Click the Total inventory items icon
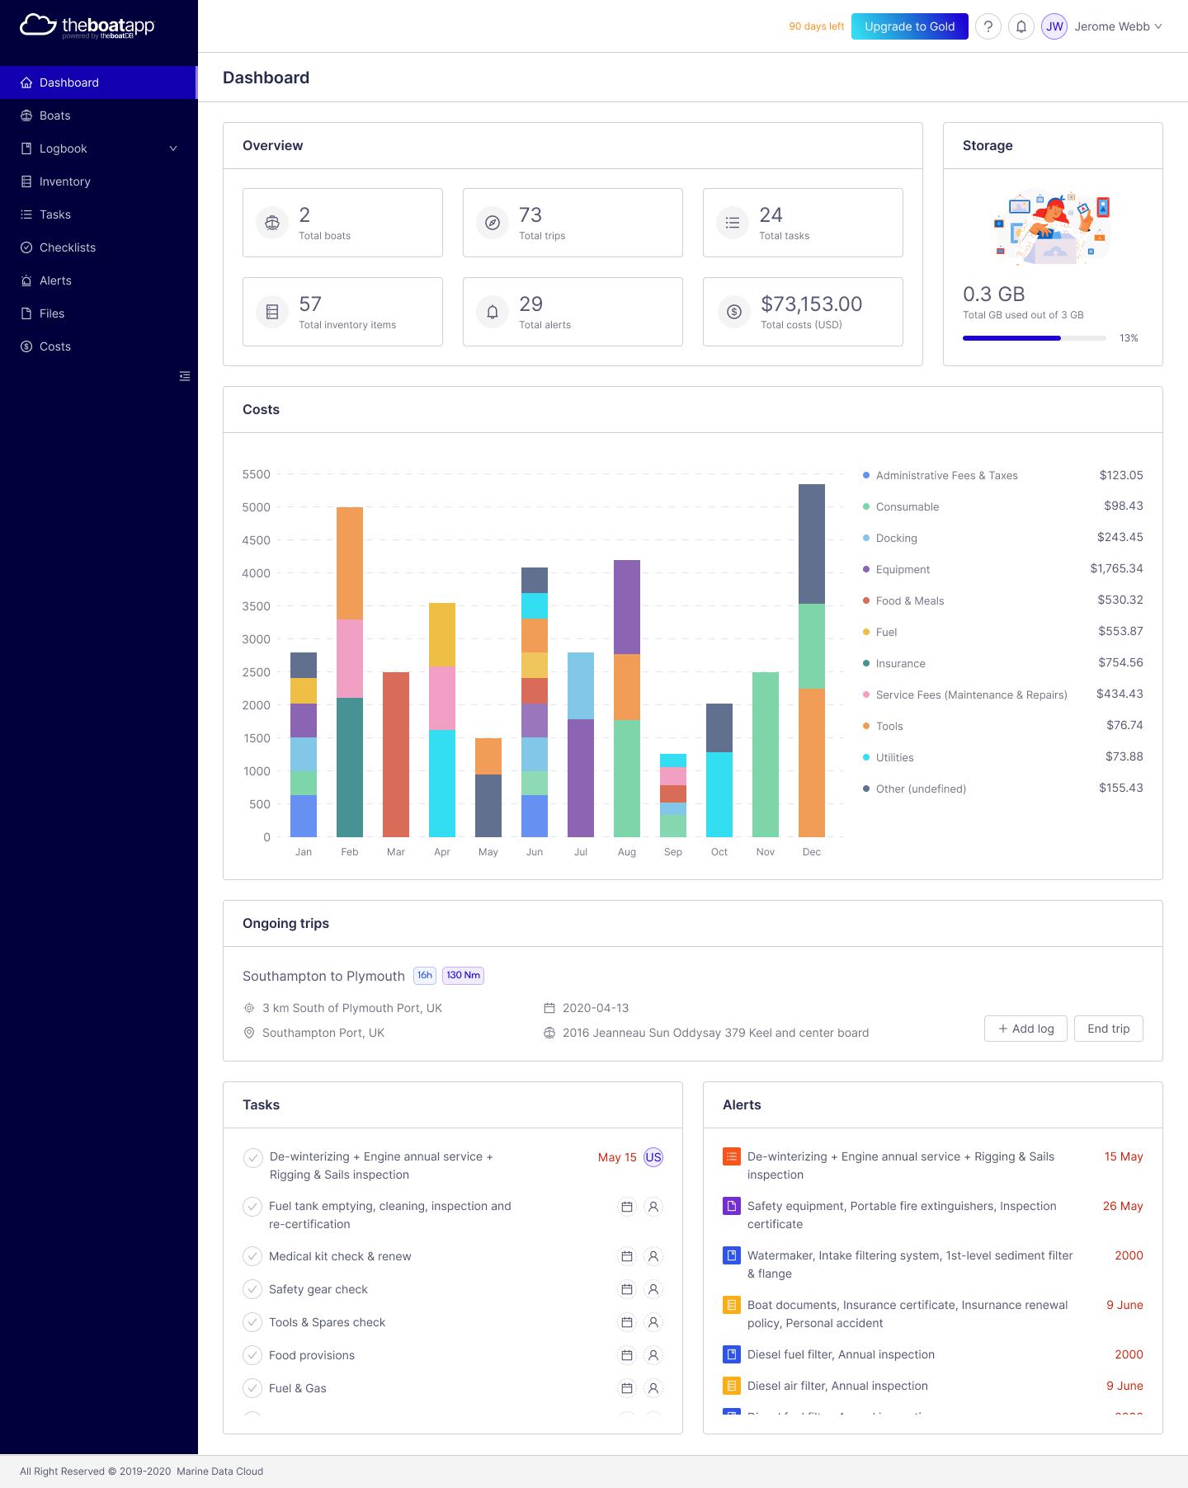 [272, 312]
